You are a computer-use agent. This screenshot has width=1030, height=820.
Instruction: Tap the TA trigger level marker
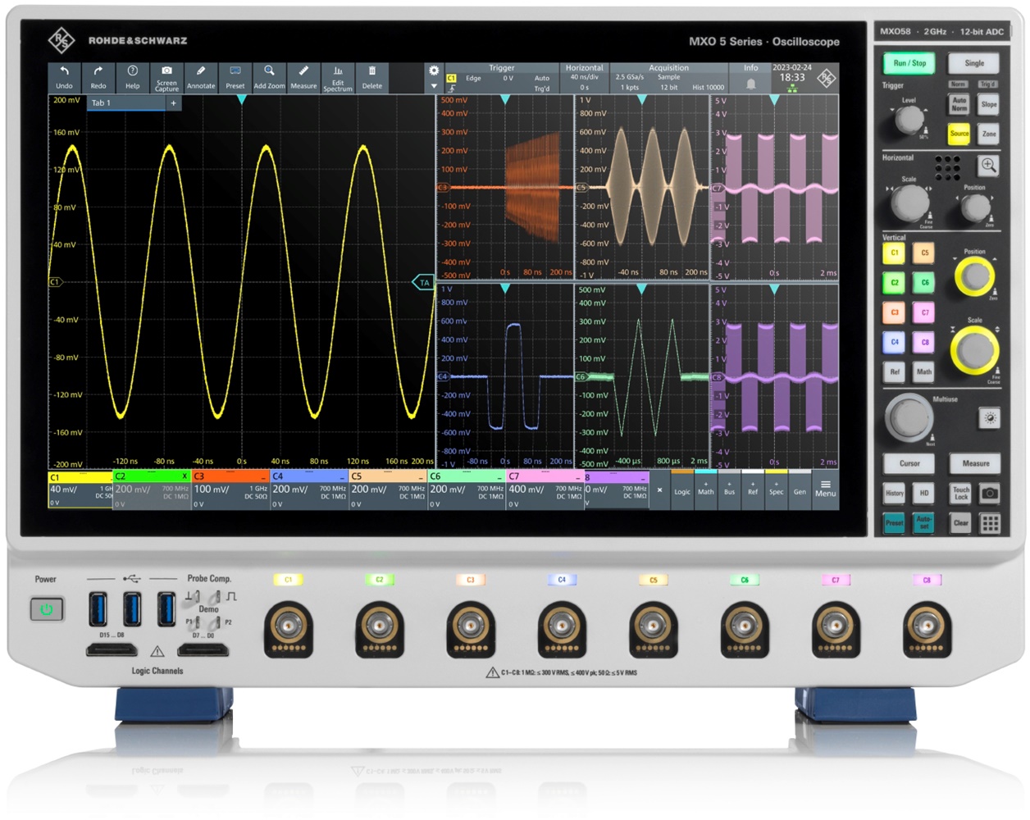(x=423, y=282)
